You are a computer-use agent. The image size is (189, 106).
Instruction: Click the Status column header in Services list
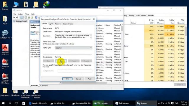(108, 25)
